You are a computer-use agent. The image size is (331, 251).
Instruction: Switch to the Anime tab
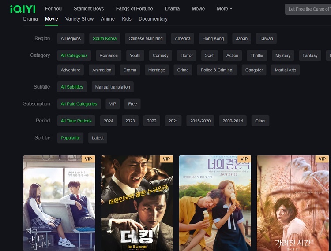pos(108,19)
